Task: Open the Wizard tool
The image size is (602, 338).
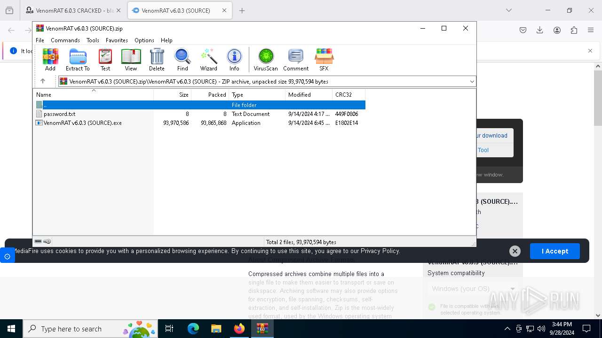Action: [208, 59]
